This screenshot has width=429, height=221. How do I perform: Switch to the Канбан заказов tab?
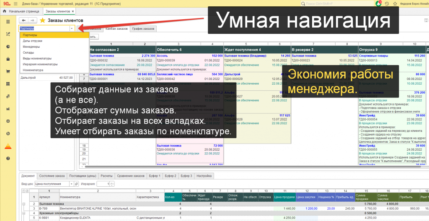(x=116, y=28)
